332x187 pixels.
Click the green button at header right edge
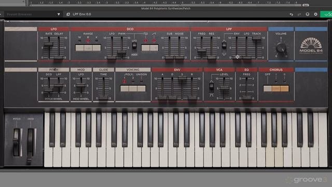click(326, 14)
